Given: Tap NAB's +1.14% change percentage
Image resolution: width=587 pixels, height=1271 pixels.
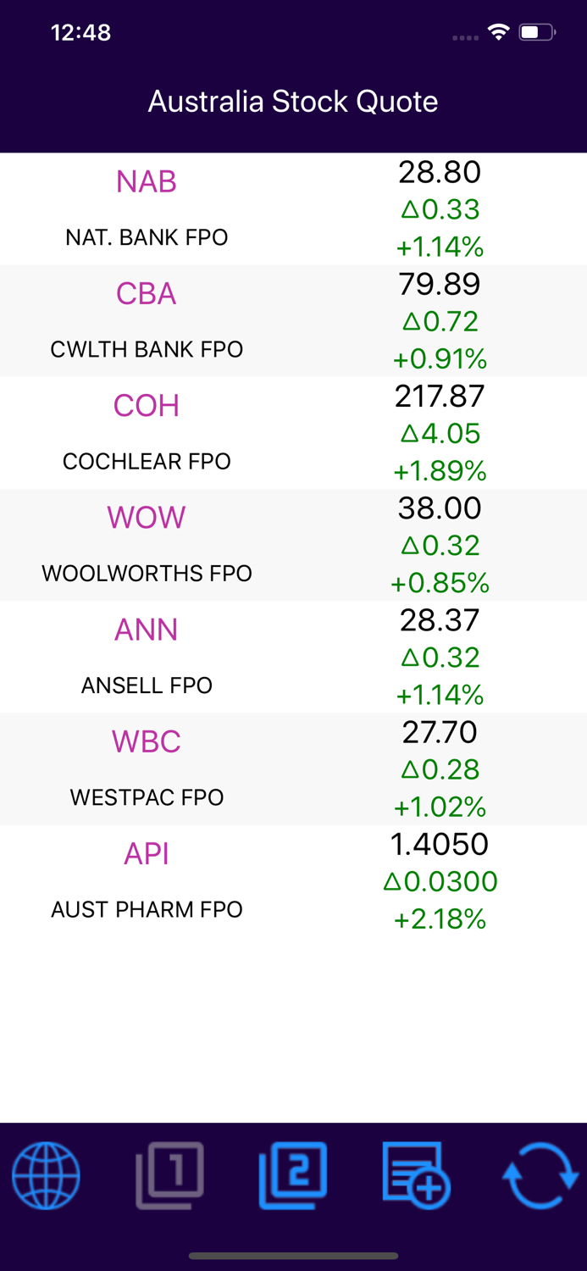Looking at the screenshot, I should coord(440,247).
